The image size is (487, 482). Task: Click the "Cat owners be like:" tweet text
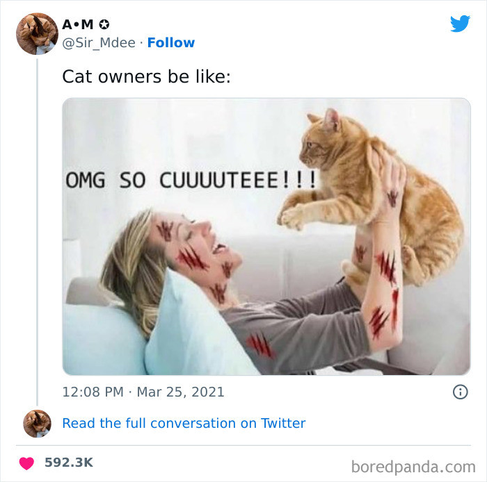[146, 76]
